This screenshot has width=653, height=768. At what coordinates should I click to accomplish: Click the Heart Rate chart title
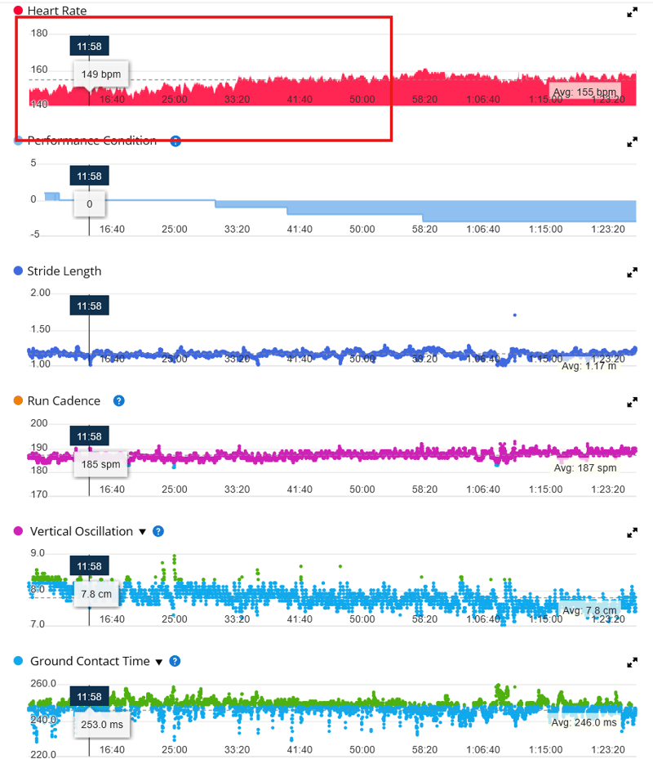point(56,11)
